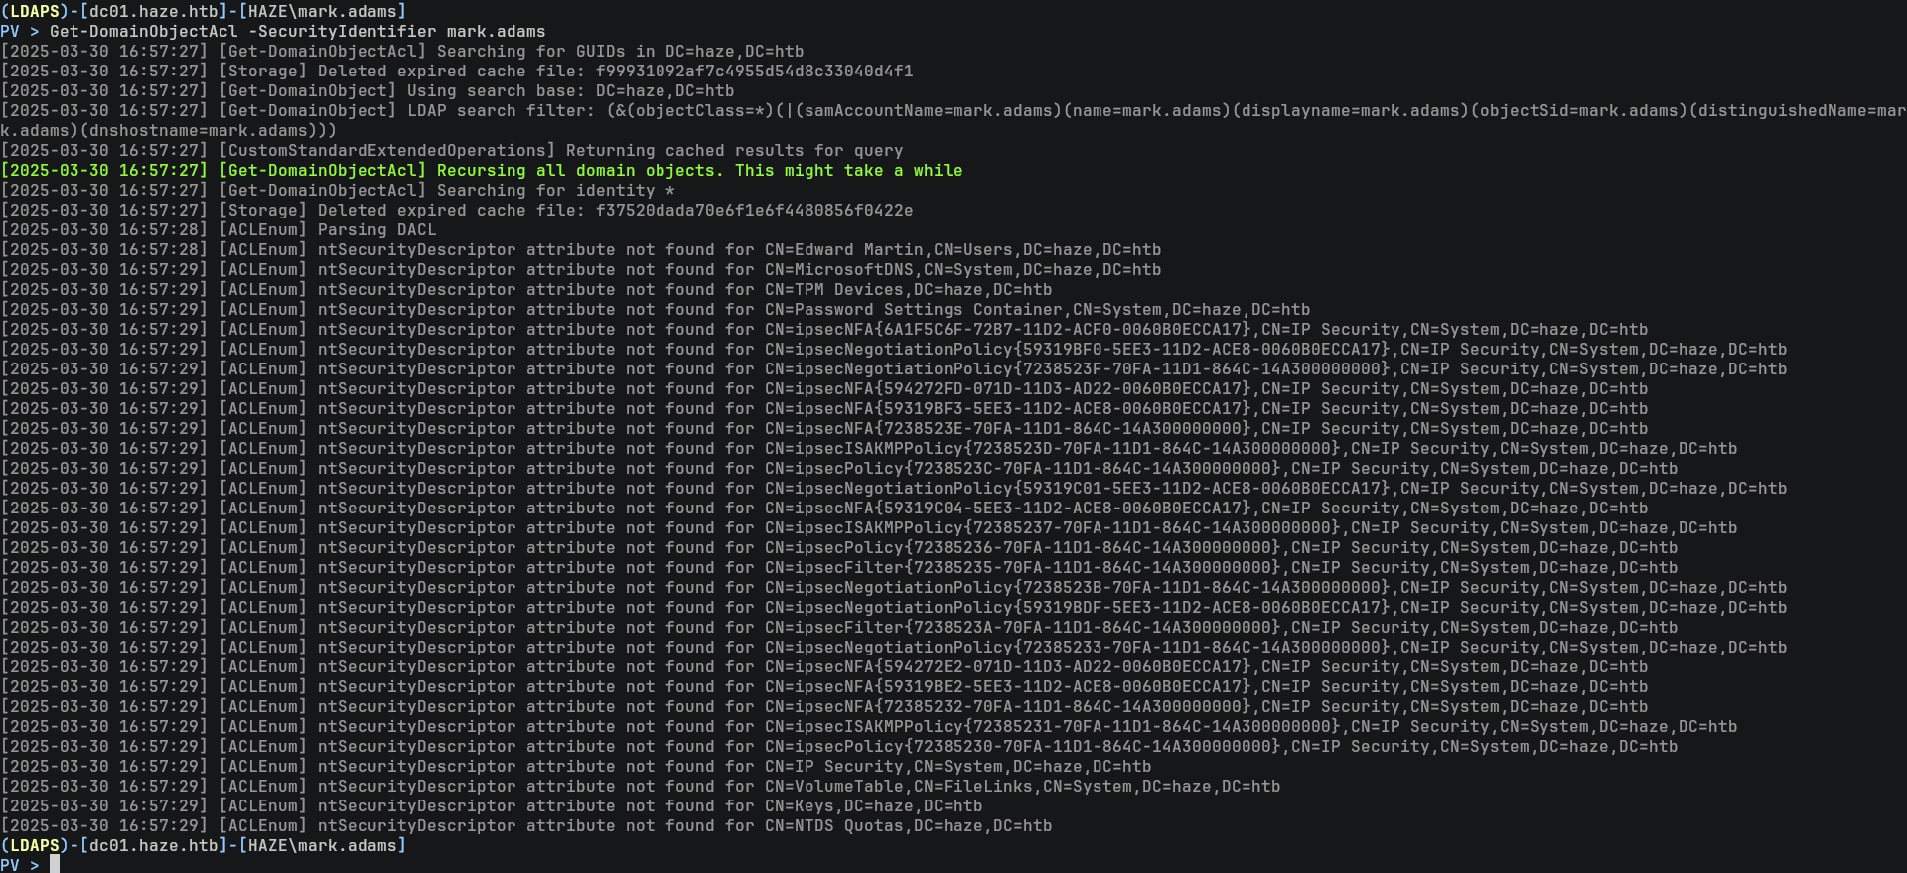Click the "Searching for identity *" line
The height and width of the screenshot is (873, 1907).
pos(555,191)
